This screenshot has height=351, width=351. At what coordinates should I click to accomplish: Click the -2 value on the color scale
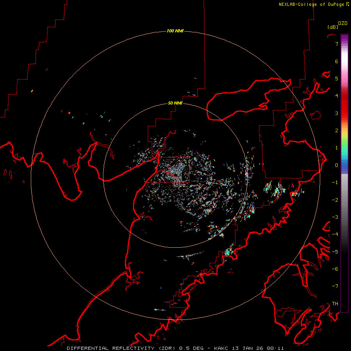coord(335,200)
